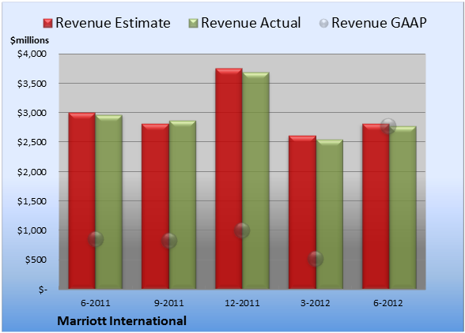Click the GAAP sphere marker for 3-2012
The image size is (465, 333).
tap(316, 259)
